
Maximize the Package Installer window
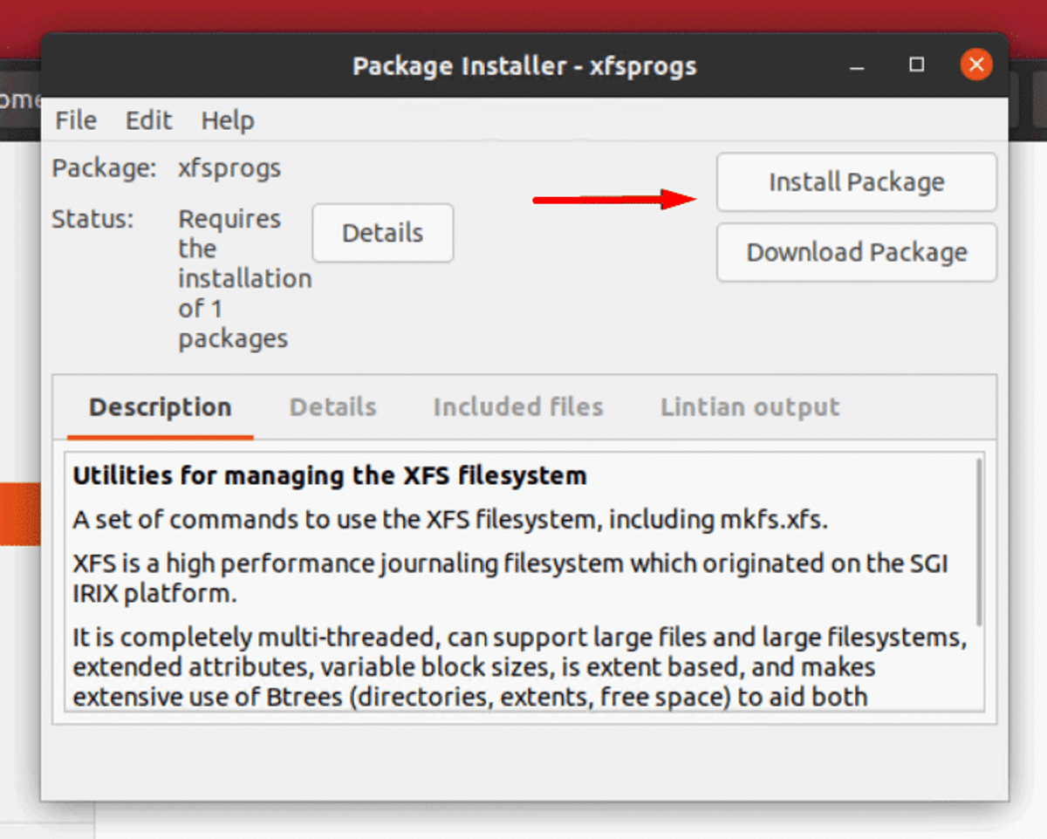point(916,65)
